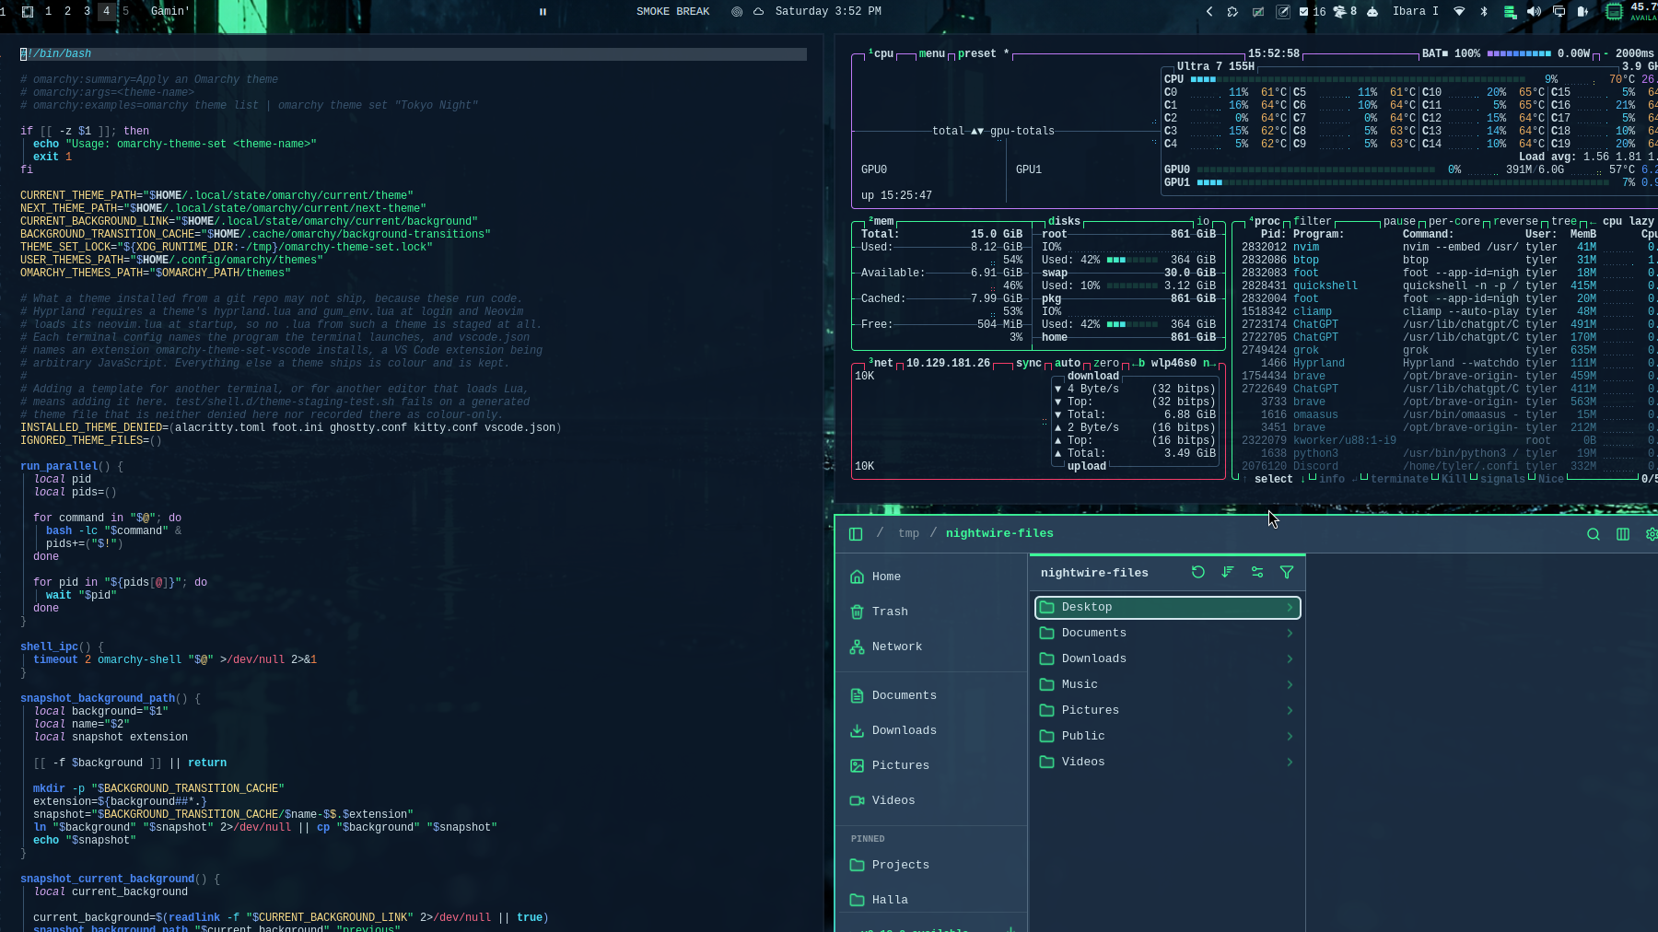Toggle reverse sorting in btop proc box

pos(1515,221)
